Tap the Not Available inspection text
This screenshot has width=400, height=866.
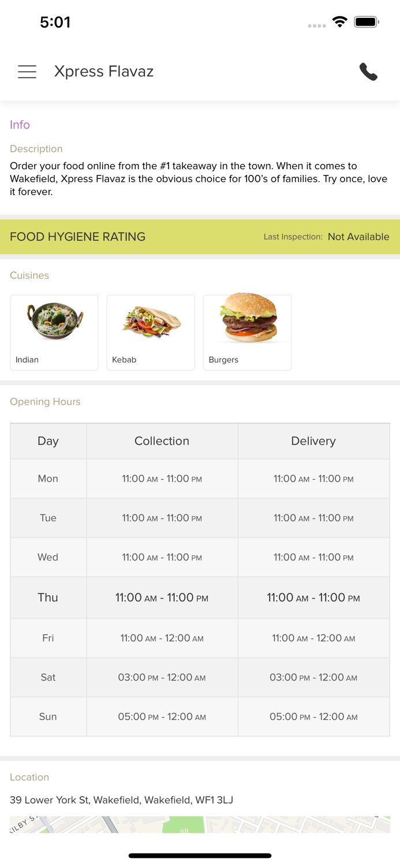tap(358, 237)
